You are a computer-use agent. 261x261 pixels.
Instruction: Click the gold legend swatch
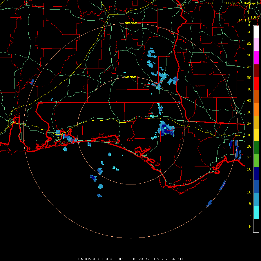[256, 123]
